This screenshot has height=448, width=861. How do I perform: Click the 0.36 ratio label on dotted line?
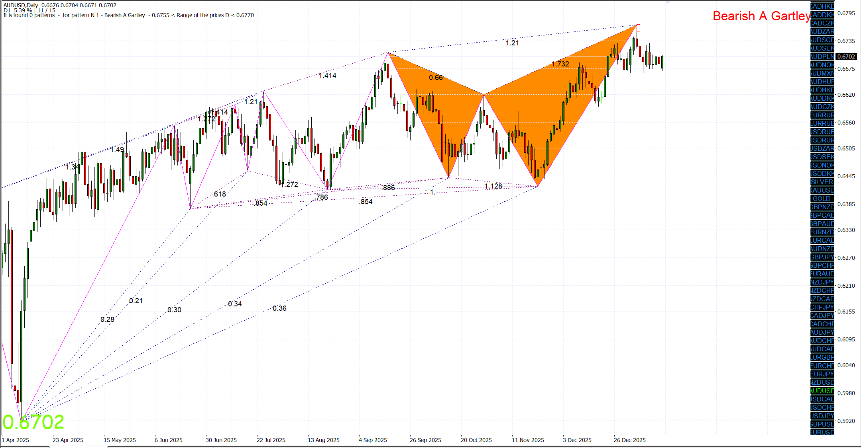coord(279,308)
